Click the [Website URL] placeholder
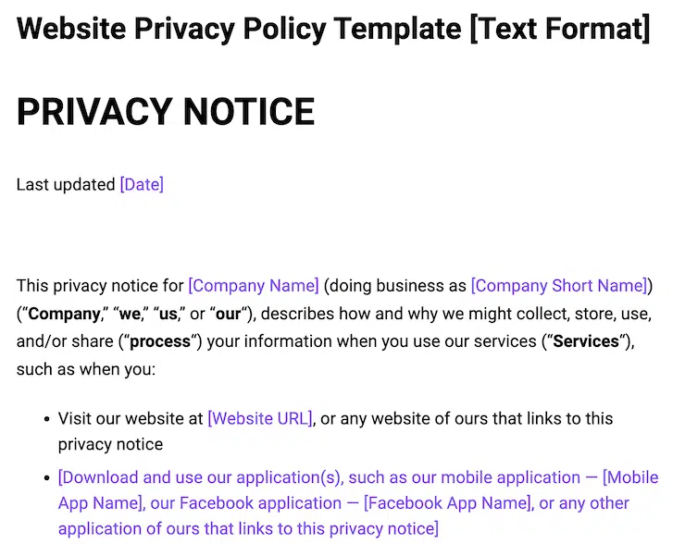The width and height of the screenshot is (685, 544). (x=260, y=418)
